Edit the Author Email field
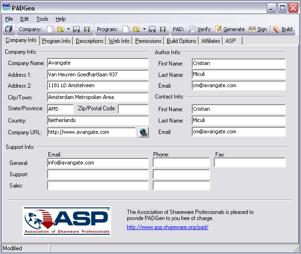 point(238,86)
